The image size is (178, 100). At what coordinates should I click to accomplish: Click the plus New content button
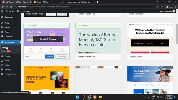click(x=26, y=11)
